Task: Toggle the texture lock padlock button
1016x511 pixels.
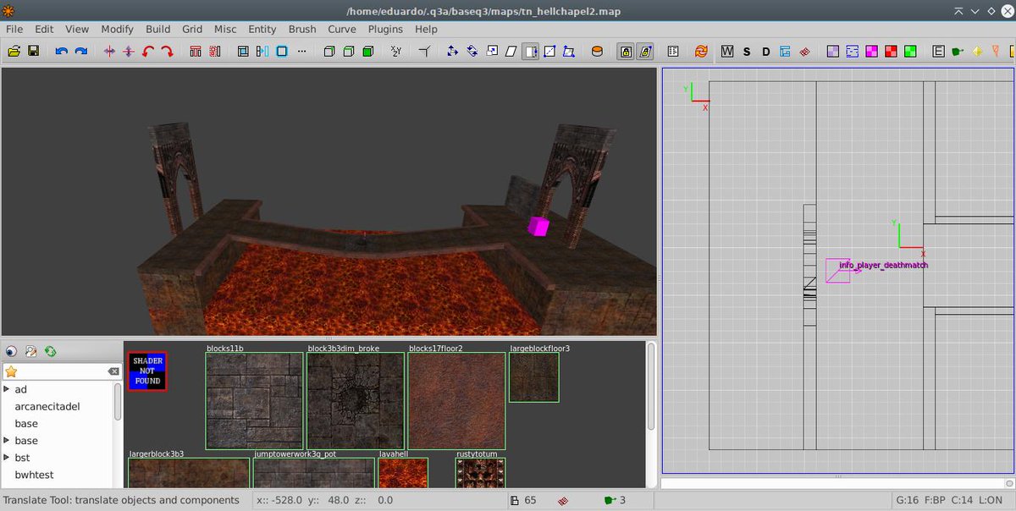Action: tap(626, 52)
